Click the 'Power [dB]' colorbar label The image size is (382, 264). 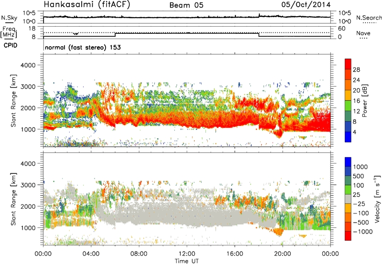(x=365, y=101)
